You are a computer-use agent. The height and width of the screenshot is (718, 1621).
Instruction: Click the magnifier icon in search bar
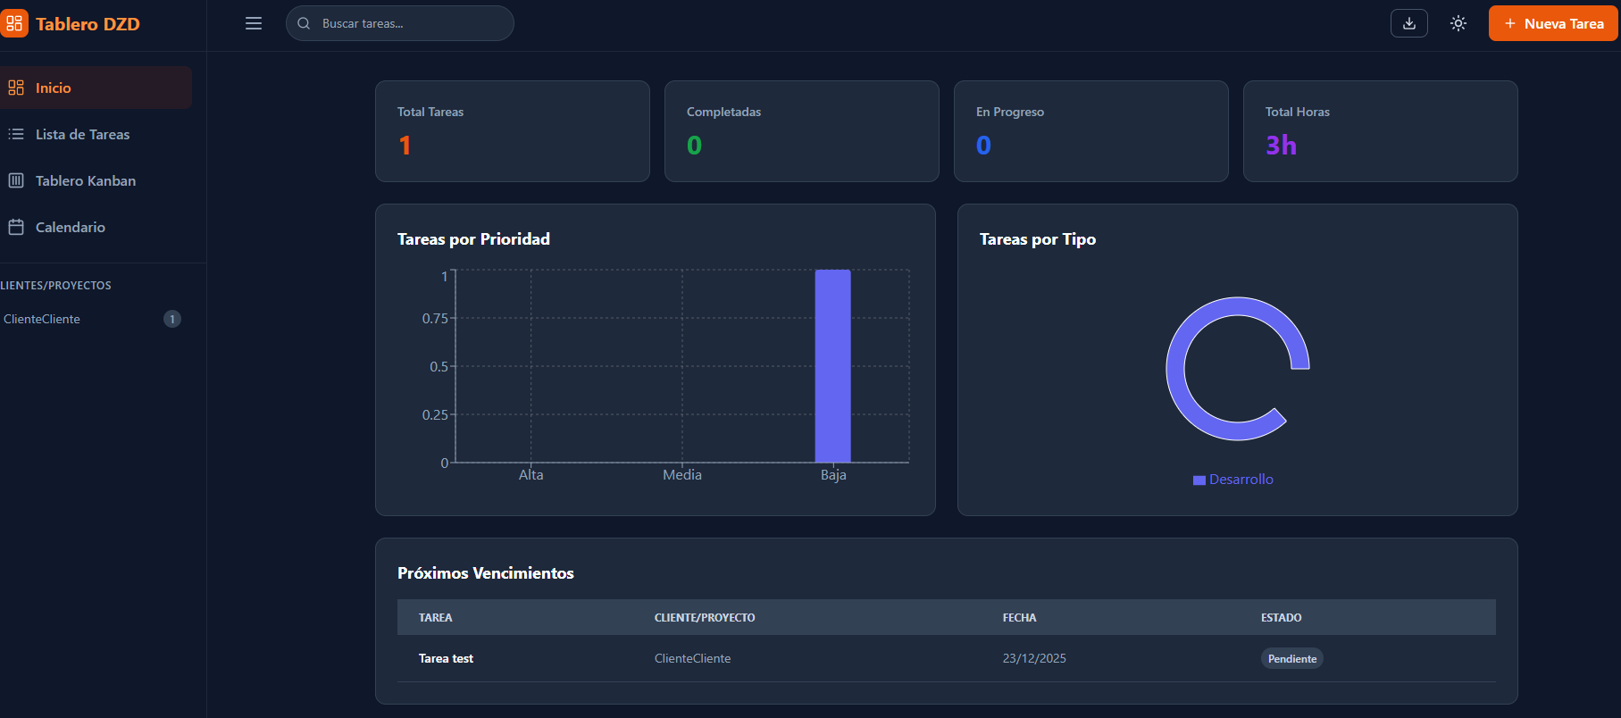pos(304,23)
